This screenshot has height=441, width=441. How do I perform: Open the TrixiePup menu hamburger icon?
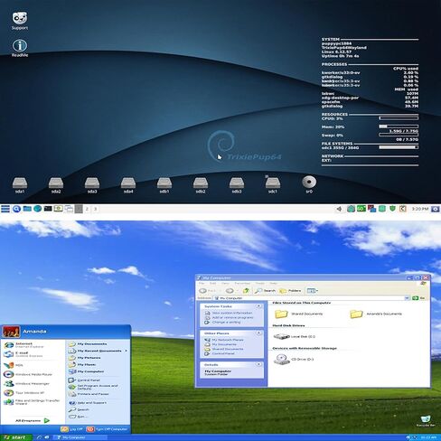coord(5,209)
